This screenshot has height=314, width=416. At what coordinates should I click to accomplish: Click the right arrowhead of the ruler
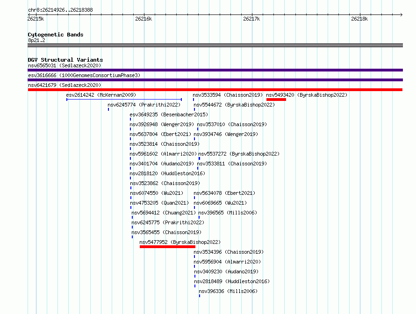(x=402, y=15)
